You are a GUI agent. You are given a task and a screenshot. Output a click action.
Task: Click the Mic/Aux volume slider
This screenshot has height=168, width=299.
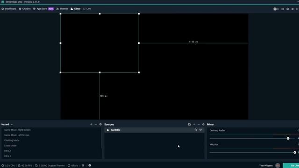(252, 153)
